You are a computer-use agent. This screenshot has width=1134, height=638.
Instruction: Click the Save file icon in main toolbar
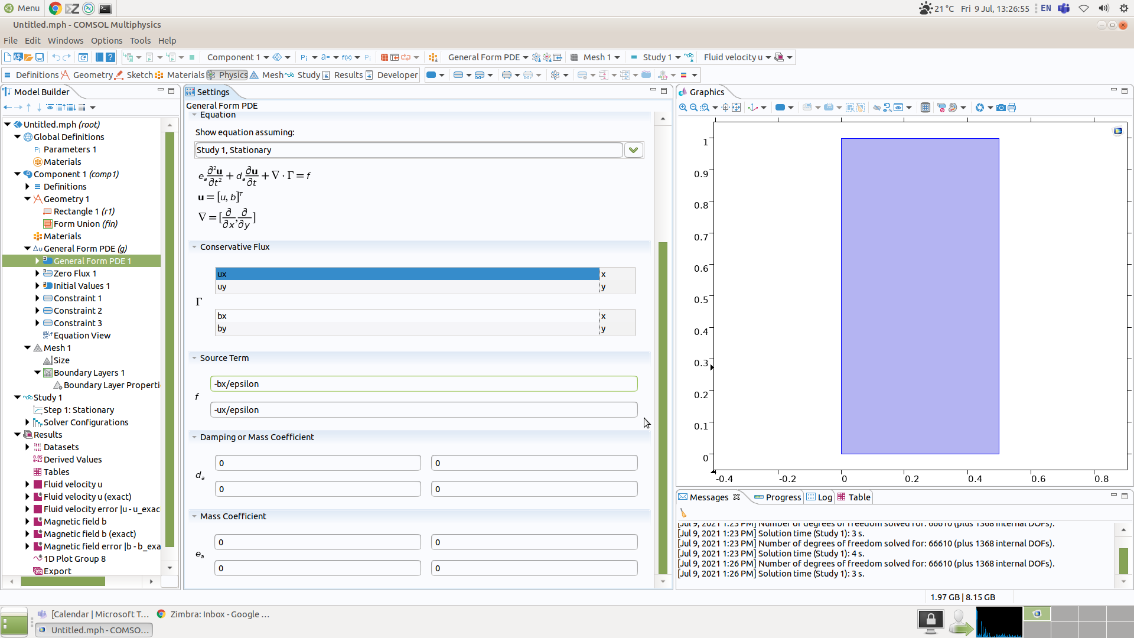[40, 57]
